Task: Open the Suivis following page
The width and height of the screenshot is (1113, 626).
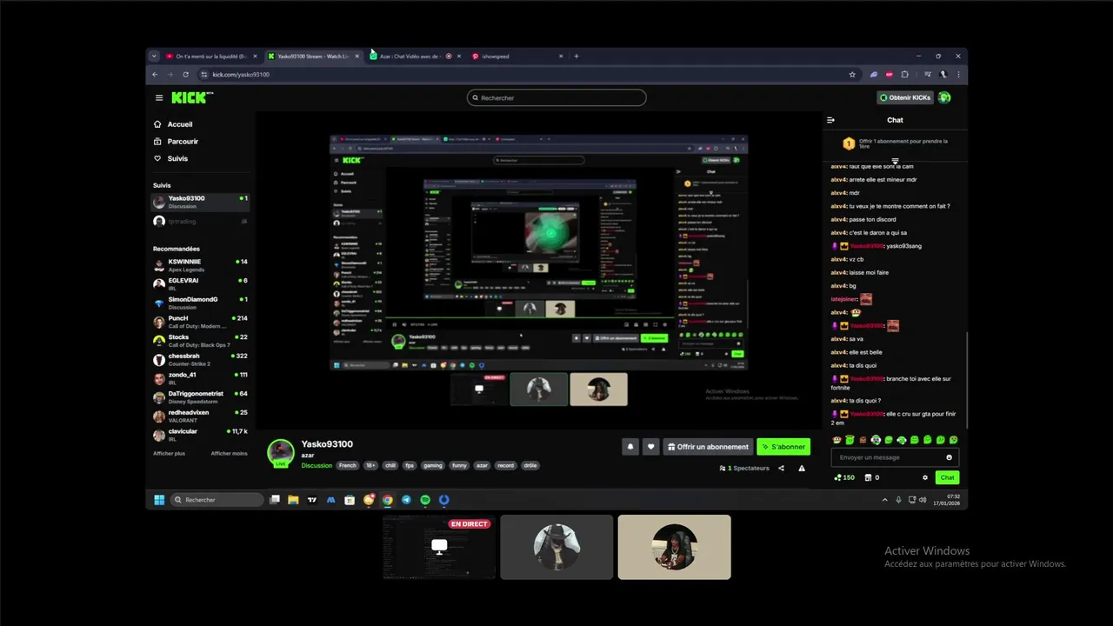Action: pyautogui.click(x=170, y=158)
